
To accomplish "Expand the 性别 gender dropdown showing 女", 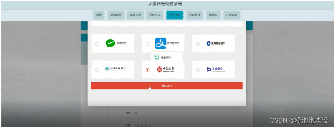I will tap(190, 113).
